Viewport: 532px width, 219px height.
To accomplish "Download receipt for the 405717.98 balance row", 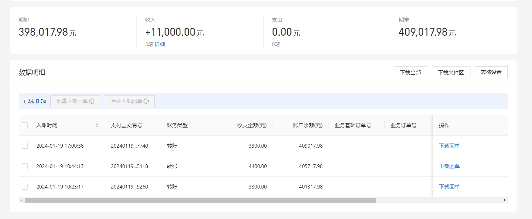I will coord(450,166).
